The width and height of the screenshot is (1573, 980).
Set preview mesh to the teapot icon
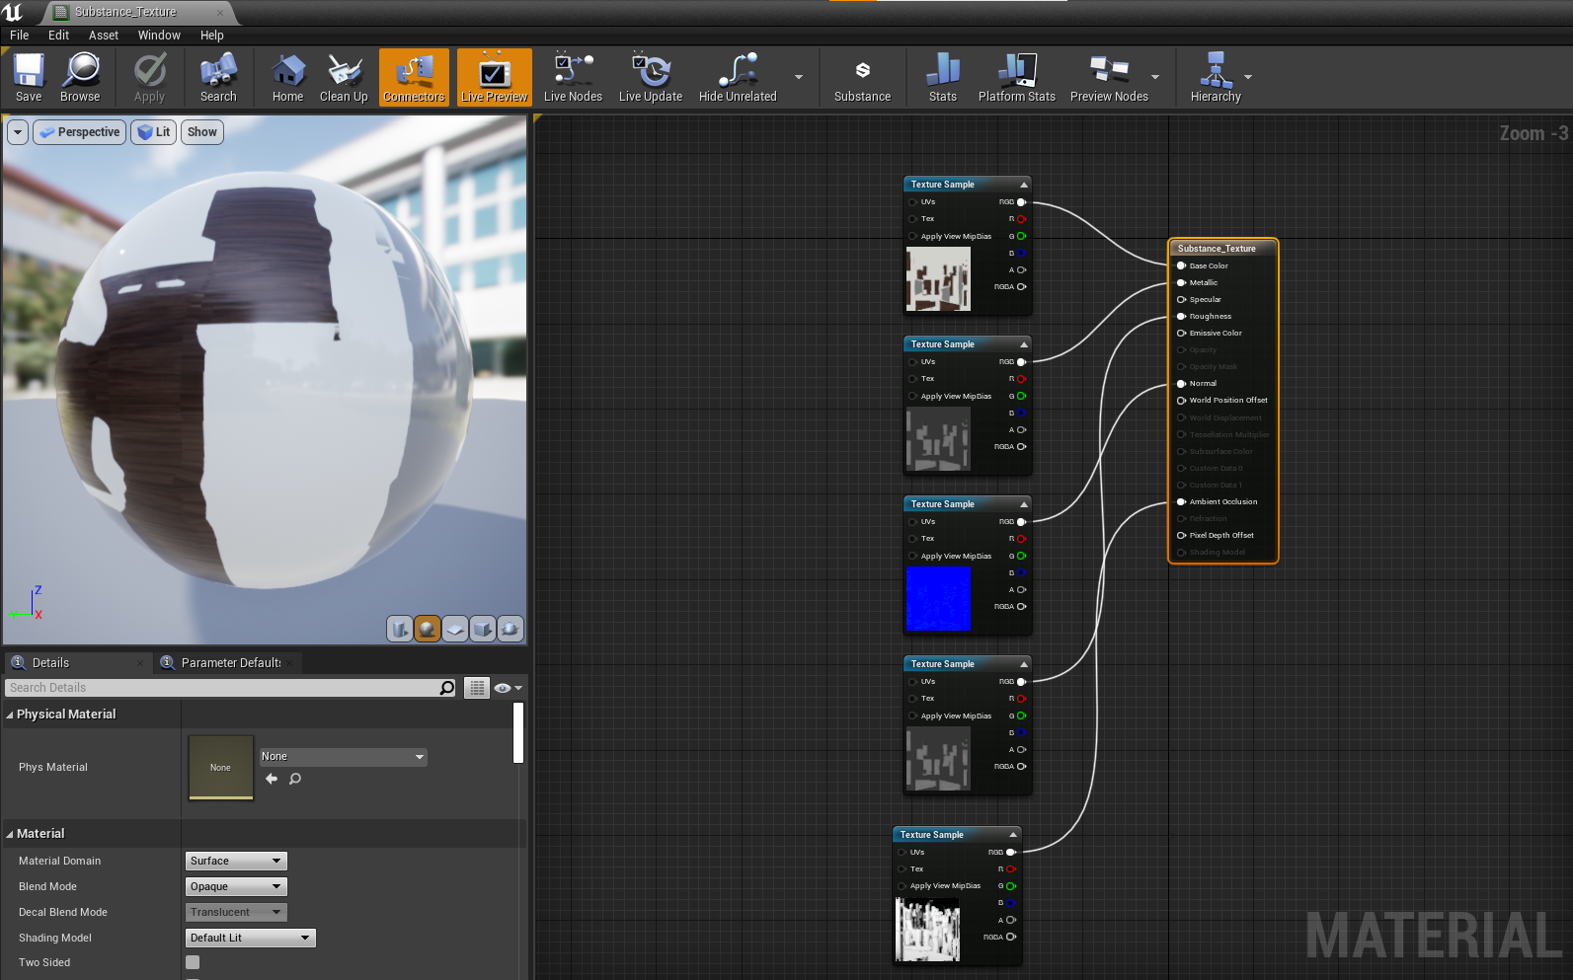point(511,629)
